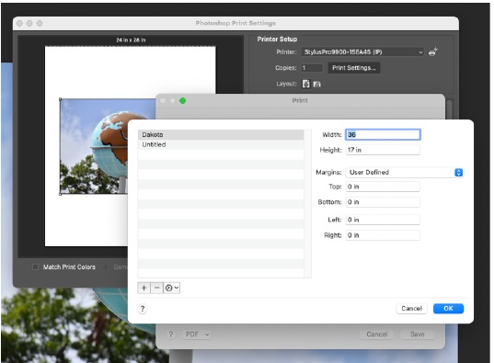Click the Width input field
The width and height of the screenshot is (494, 363).
(383, 135)
